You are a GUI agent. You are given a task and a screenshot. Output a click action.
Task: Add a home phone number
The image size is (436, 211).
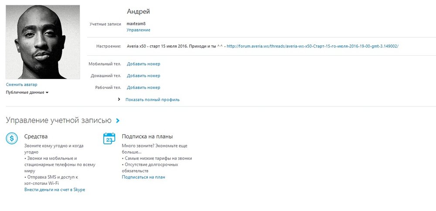[x=143, y=76]
